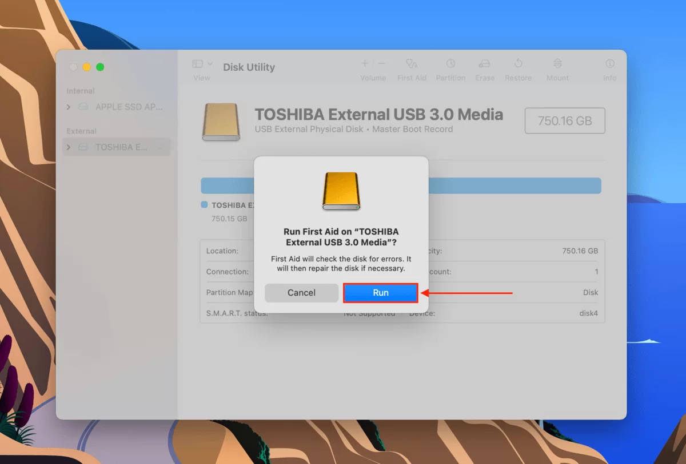Image resolution: width=686 pixels, height=464 pixels.
Task: Add a new Volume with the plus icon
Action: (364, 63)
